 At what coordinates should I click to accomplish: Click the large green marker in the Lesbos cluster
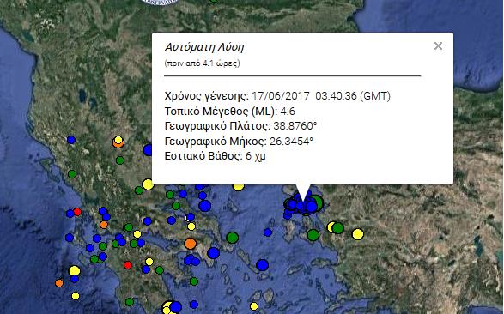pos(318,202)
